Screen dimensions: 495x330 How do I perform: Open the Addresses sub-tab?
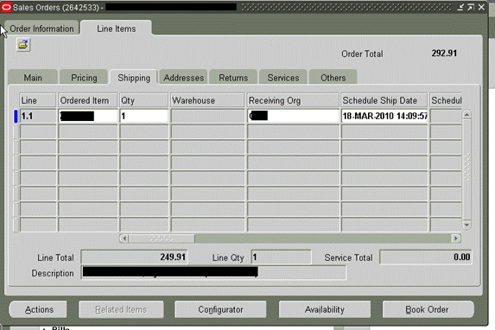pyautogui.click(x=183, y=78)
